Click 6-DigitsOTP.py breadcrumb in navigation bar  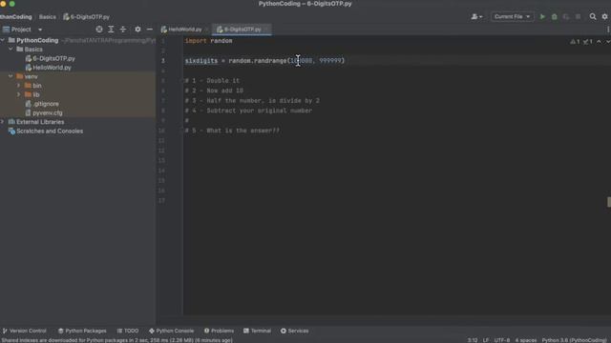coord(87,17)
